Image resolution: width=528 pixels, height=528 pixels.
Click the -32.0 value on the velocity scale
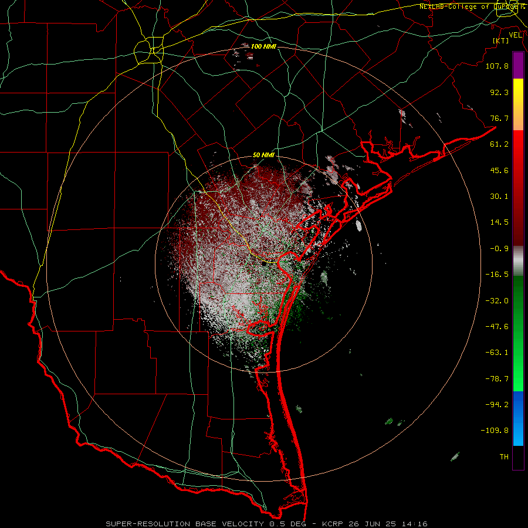coord(497,301)
